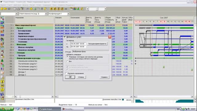Enable the Показать назначения checkbox
This screenshot has width=197, height=111.
66,73
